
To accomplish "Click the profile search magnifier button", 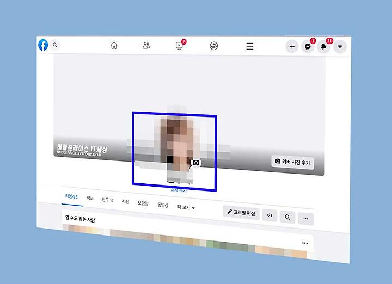I will tap(288, 217).
